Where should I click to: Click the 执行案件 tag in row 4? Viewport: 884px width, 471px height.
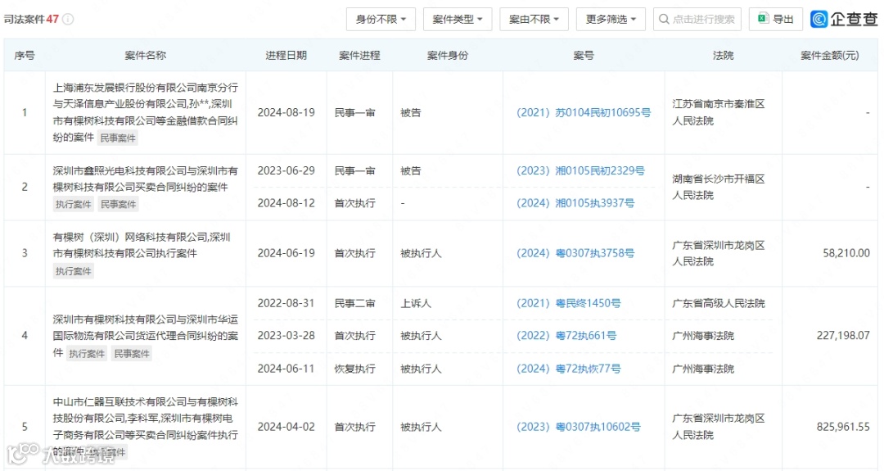[86, 354]
